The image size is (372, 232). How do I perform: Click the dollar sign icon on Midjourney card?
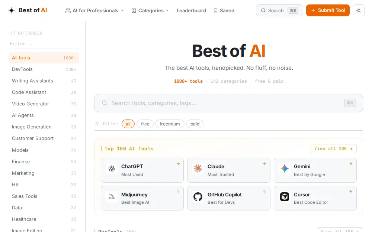coord(178,192)
